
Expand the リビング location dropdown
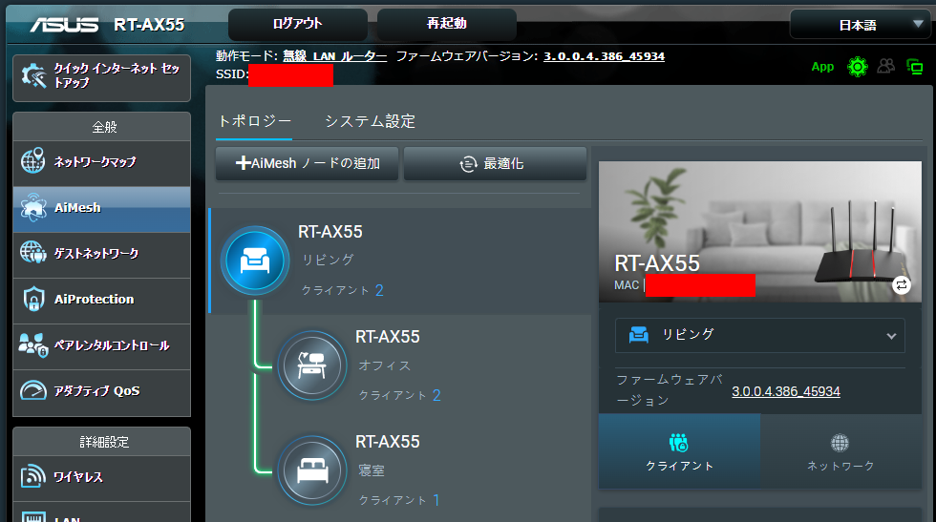pos(760,335)
